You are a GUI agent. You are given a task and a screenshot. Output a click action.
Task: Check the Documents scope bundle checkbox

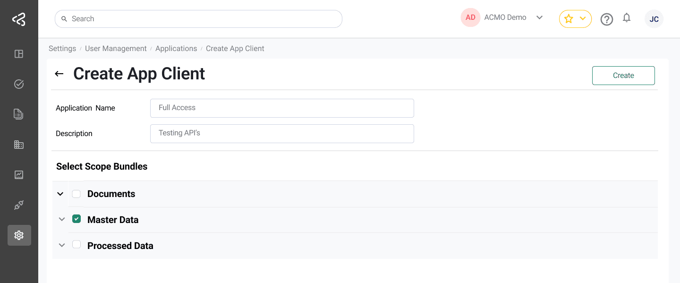click(76, 193)
